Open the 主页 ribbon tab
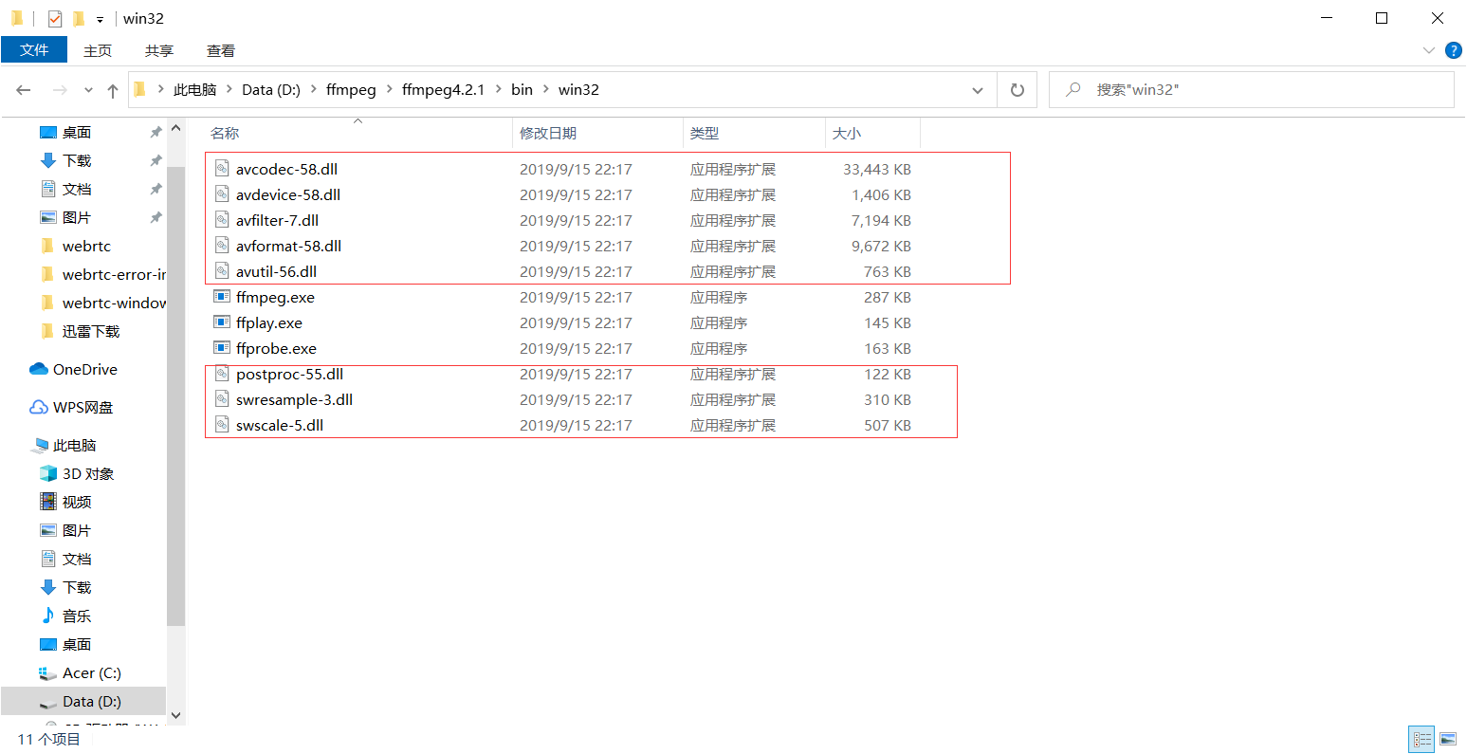Image resolution: width=1467 pixels, height=754 pixels. click(98, 50)
